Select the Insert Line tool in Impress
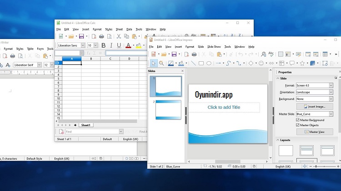Viewport: 341px width, 191px height. (x=193, y=64)
